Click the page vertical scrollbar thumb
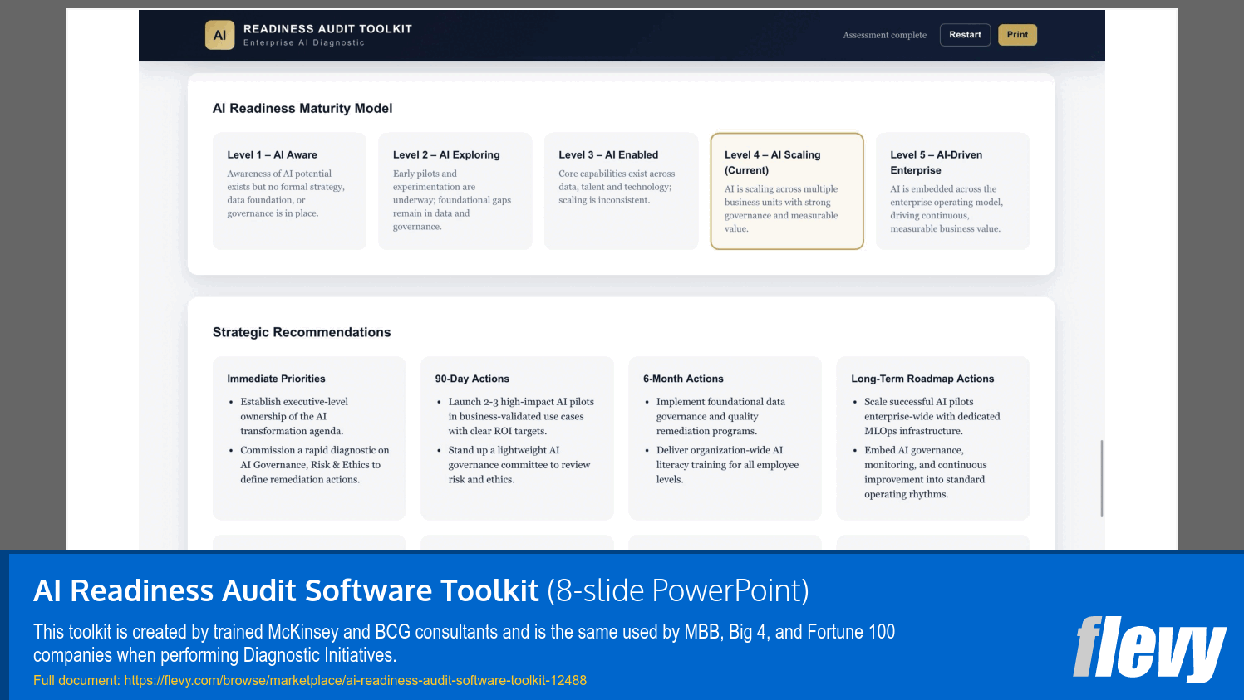This screenshot has width=1244, height=700. [x=1102, y=478]
